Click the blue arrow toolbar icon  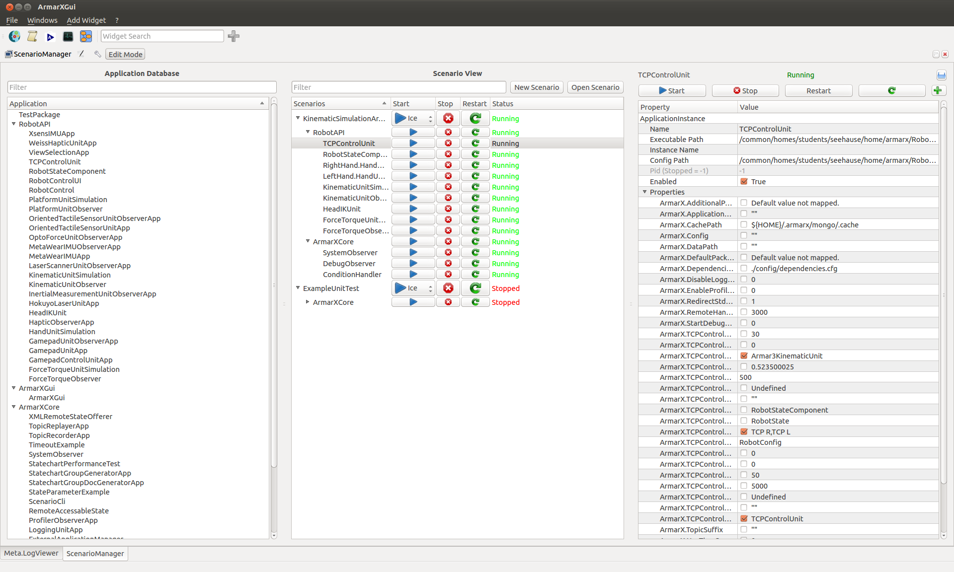(x=50, y=37)
